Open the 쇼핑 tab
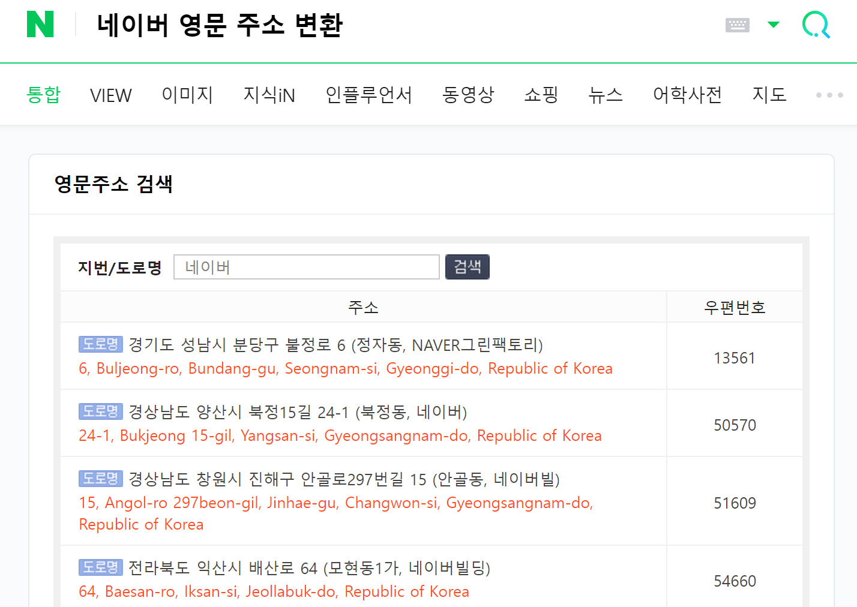857x607 pixels. coord(541,95)
